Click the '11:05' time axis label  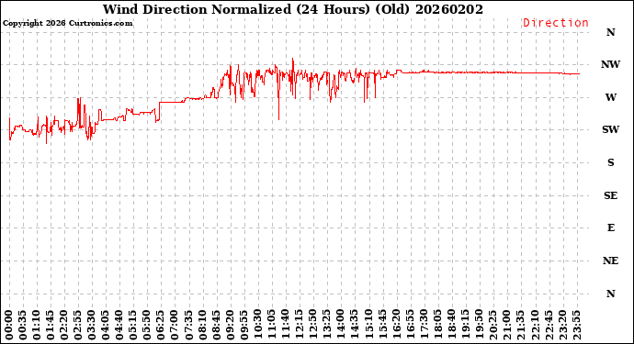pyautogui.click(x=272, y=326)
